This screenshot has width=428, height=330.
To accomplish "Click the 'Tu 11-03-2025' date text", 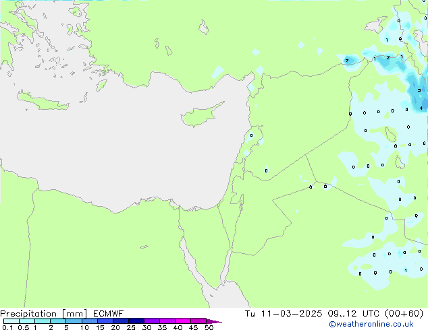I will pyautogui.click(x=284, y=314).
